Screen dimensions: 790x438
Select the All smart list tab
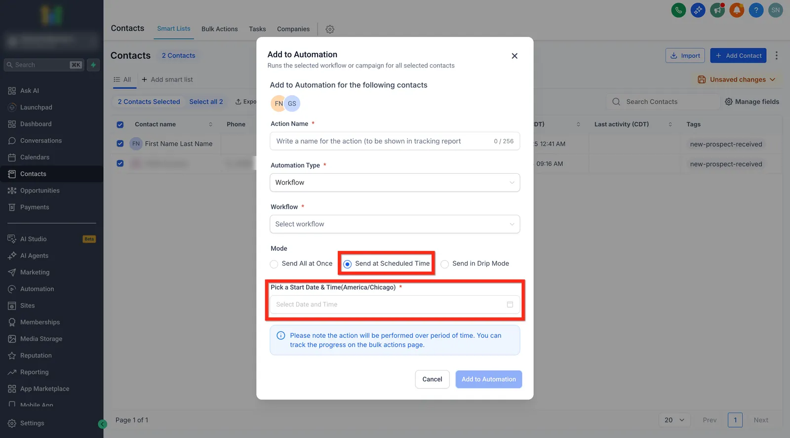click(x=122, y=80)
